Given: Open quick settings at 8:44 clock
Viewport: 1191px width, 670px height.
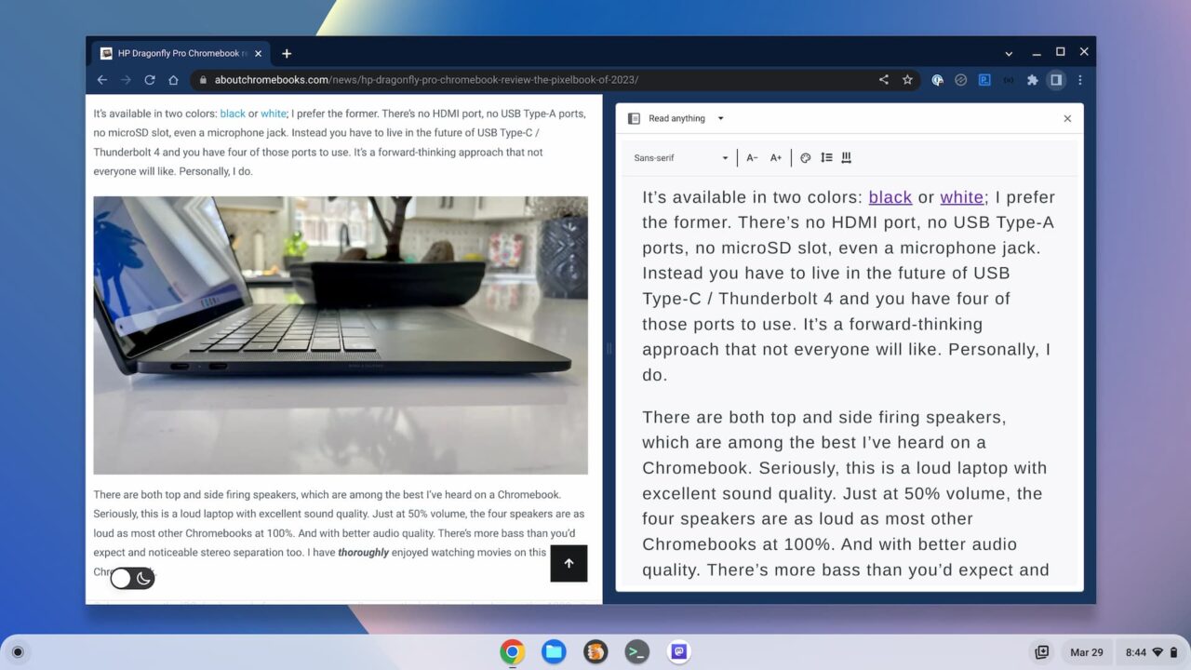Looking at the screenshot, I should [x=1150, y=652].
